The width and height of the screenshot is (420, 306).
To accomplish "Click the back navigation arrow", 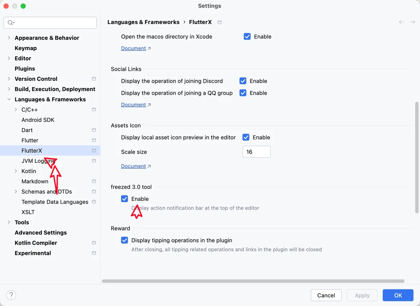I will 401,22.
